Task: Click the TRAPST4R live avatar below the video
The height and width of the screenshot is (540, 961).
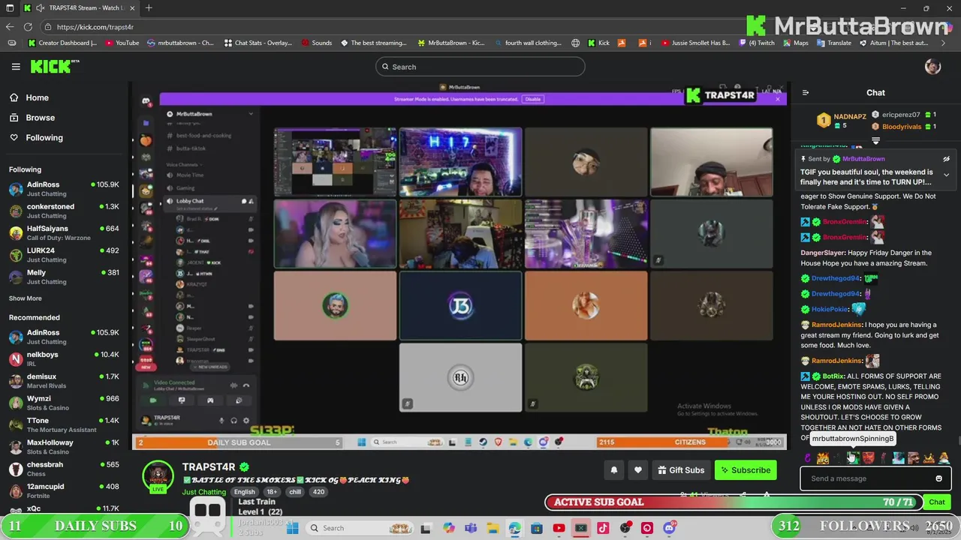Action: pyautogui.click(x=158, y=477)
